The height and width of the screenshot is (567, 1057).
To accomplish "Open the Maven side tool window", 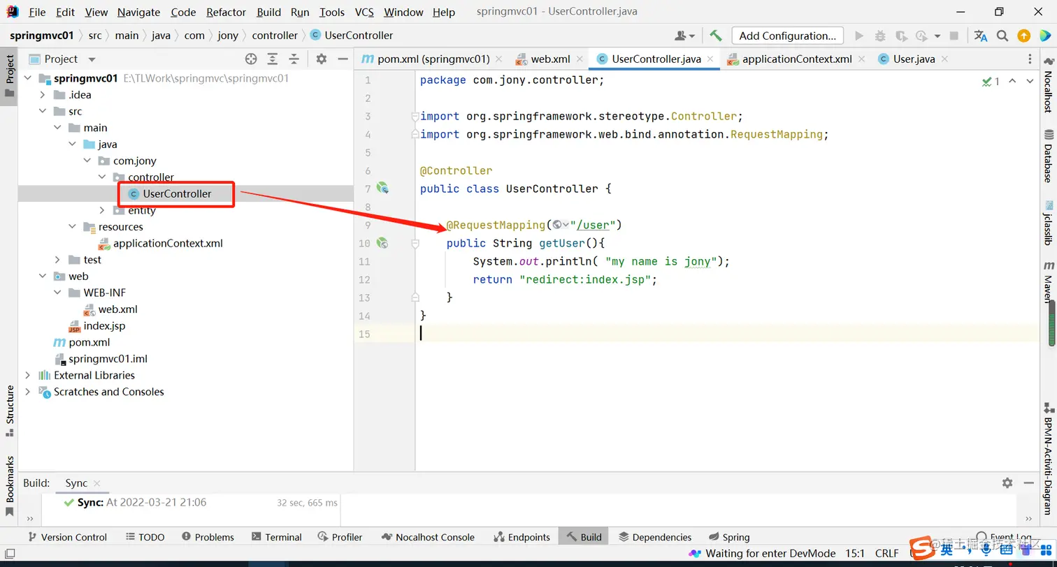I will 1048,281.
